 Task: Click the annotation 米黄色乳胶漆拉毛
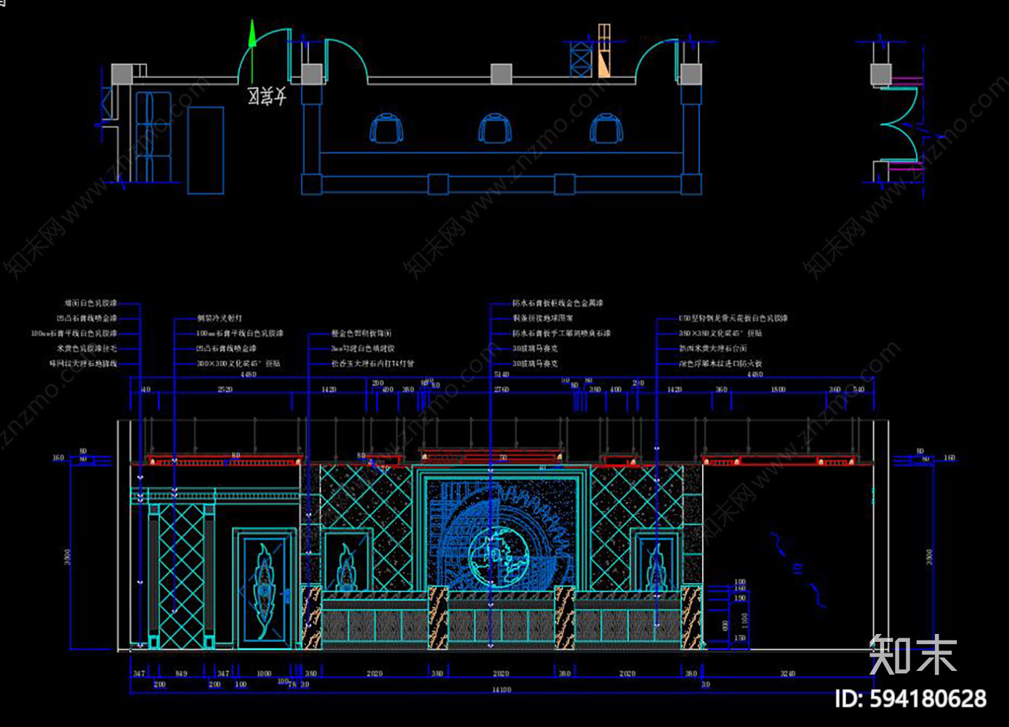(87, 349)
